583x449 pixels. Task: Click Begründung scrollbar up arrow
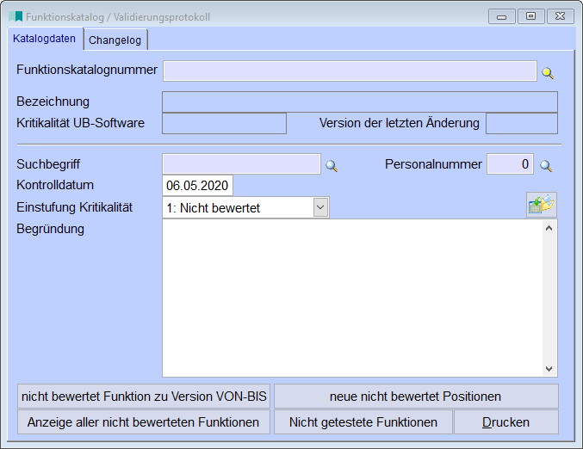pyautogui.click(x=549, y=229)
